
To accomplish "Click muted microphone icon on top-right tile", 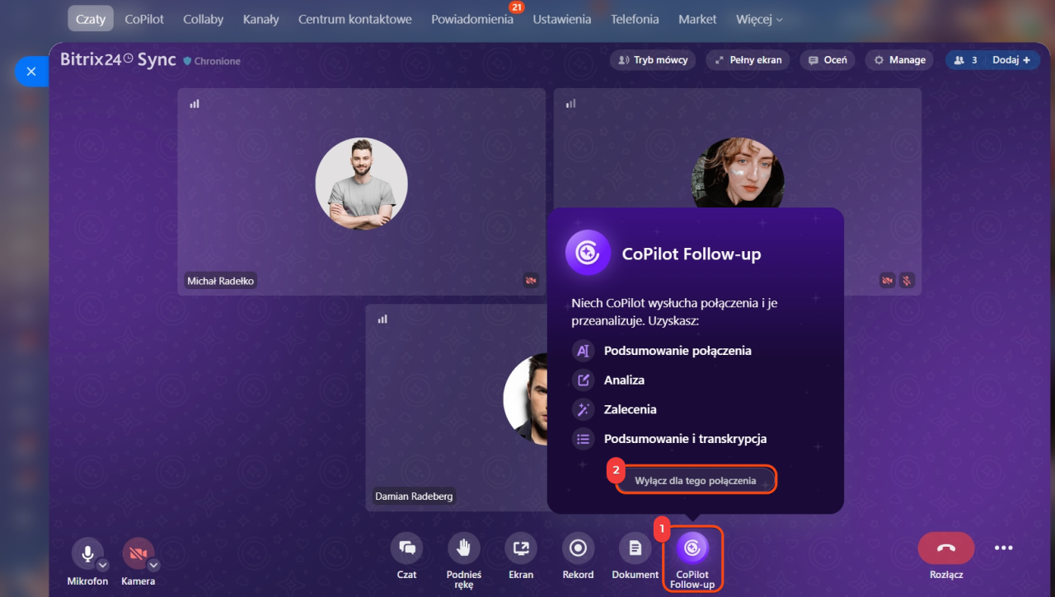I will (x=906, y=281).
